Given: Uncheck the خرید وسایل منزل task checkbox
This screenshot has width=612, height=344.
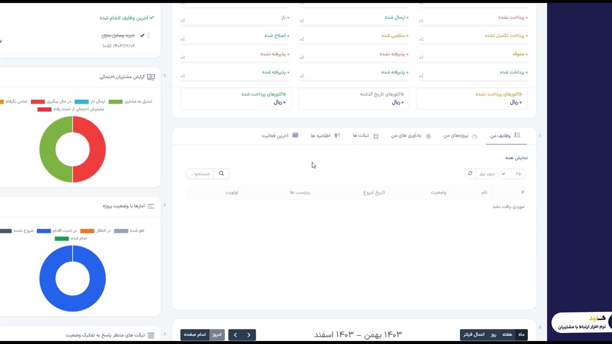Looking at the screenshot, I should [142, 35].
